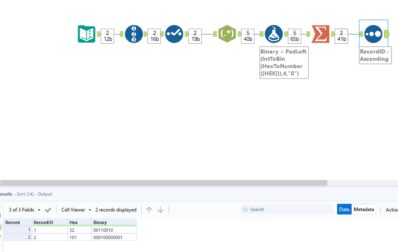Click the magnifier icon in the search box
This screenshot has height=252, width=398.
point(245,209)
